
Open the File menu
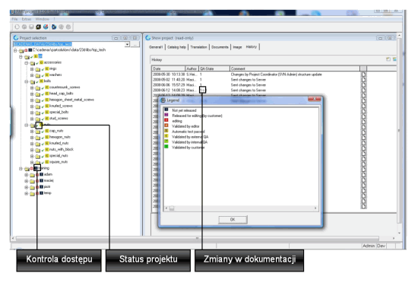pyautogui.click(x=14, y=19)
